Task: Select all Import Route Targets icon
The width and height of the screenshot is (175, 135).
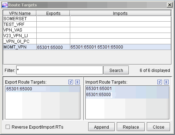Action: pyautogui.click(x=159, y=82)
